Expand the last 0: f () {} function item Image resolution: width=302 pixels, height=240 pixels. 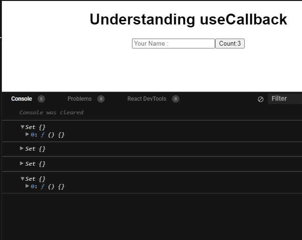pyautogui.click(x=27, y=186)
